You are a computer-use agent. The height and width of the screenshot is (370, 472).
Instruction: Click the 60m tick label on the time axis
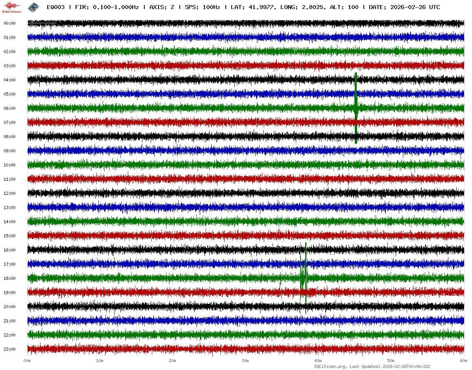pos(463,361)
